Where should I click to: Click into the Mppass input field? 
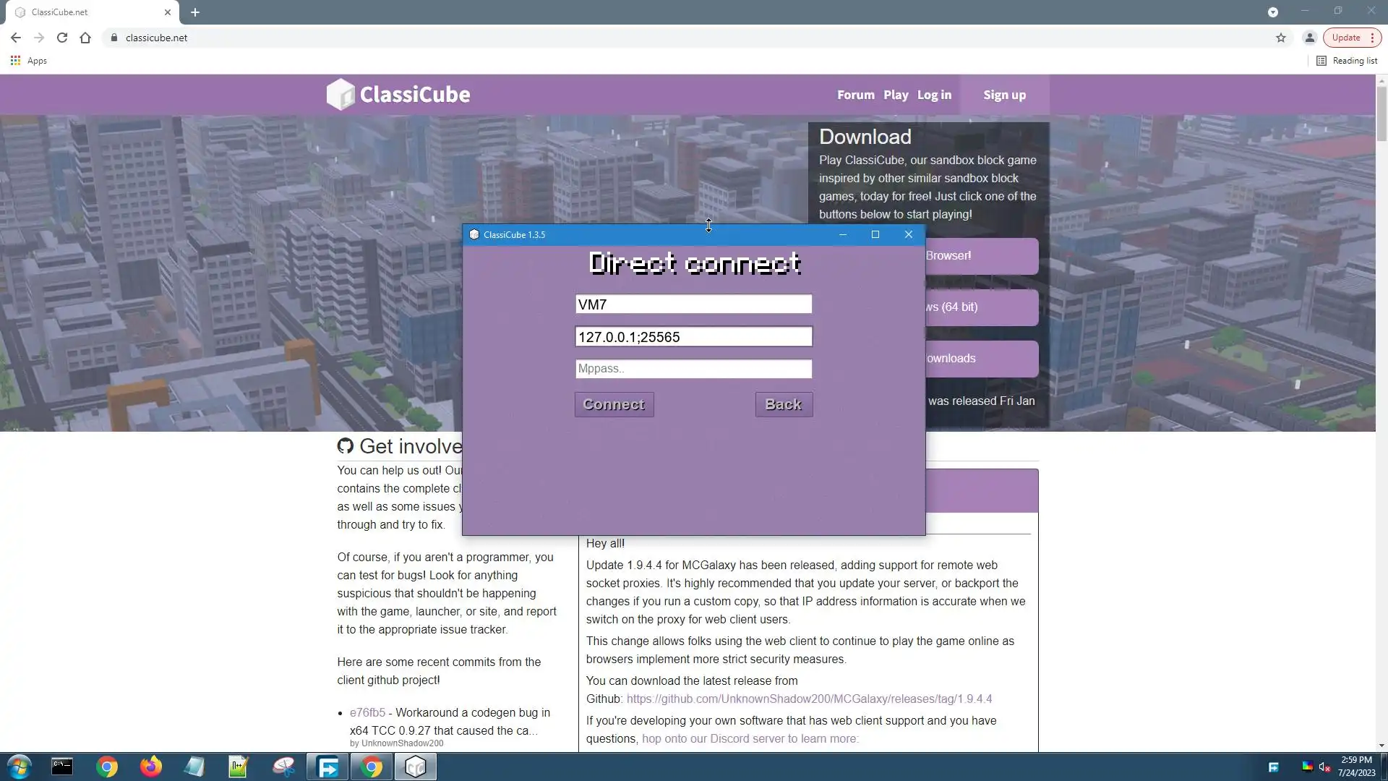tap(693, 369)
